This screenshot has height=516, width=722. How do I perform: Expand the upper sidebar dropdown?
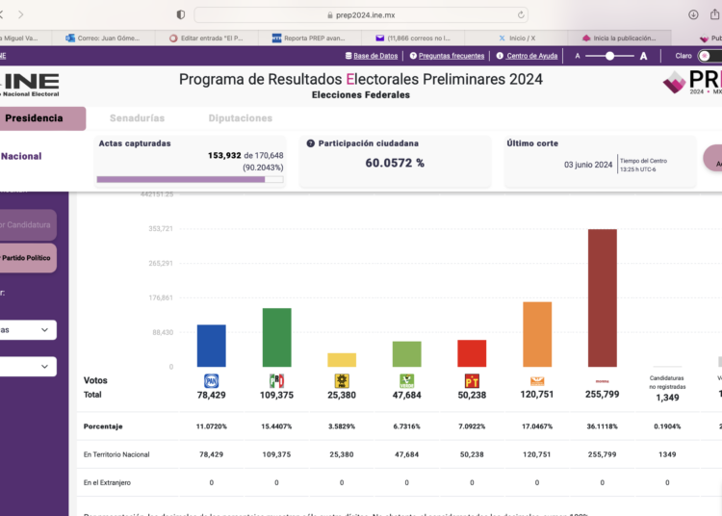27,330
